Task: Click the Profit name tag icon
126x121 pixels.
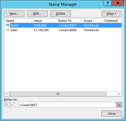Action: click(7, 25)
